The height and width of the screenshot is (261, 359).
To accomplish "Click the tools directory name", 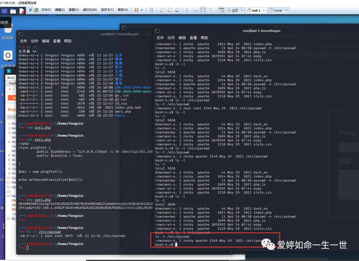I will (x=120, y=116).
